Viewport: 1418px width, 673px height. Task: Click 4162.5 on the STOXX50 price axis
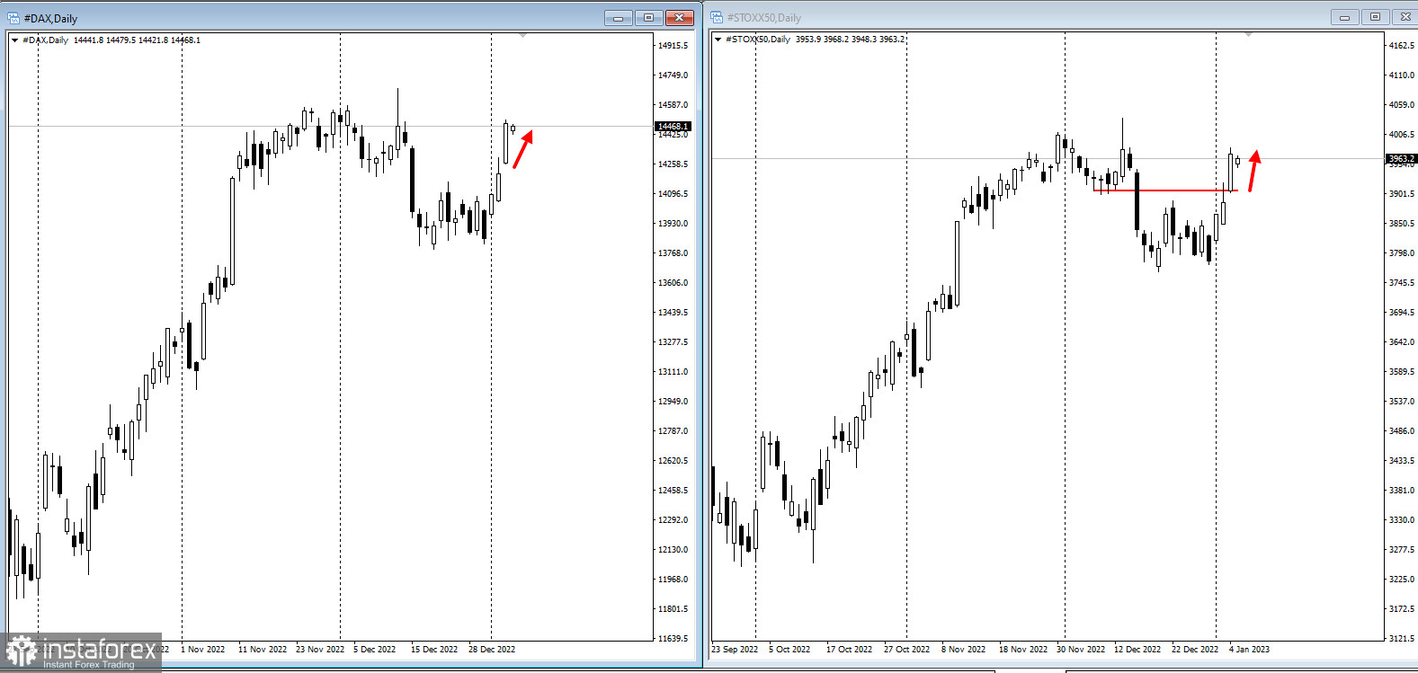[x=1401, y=46]
